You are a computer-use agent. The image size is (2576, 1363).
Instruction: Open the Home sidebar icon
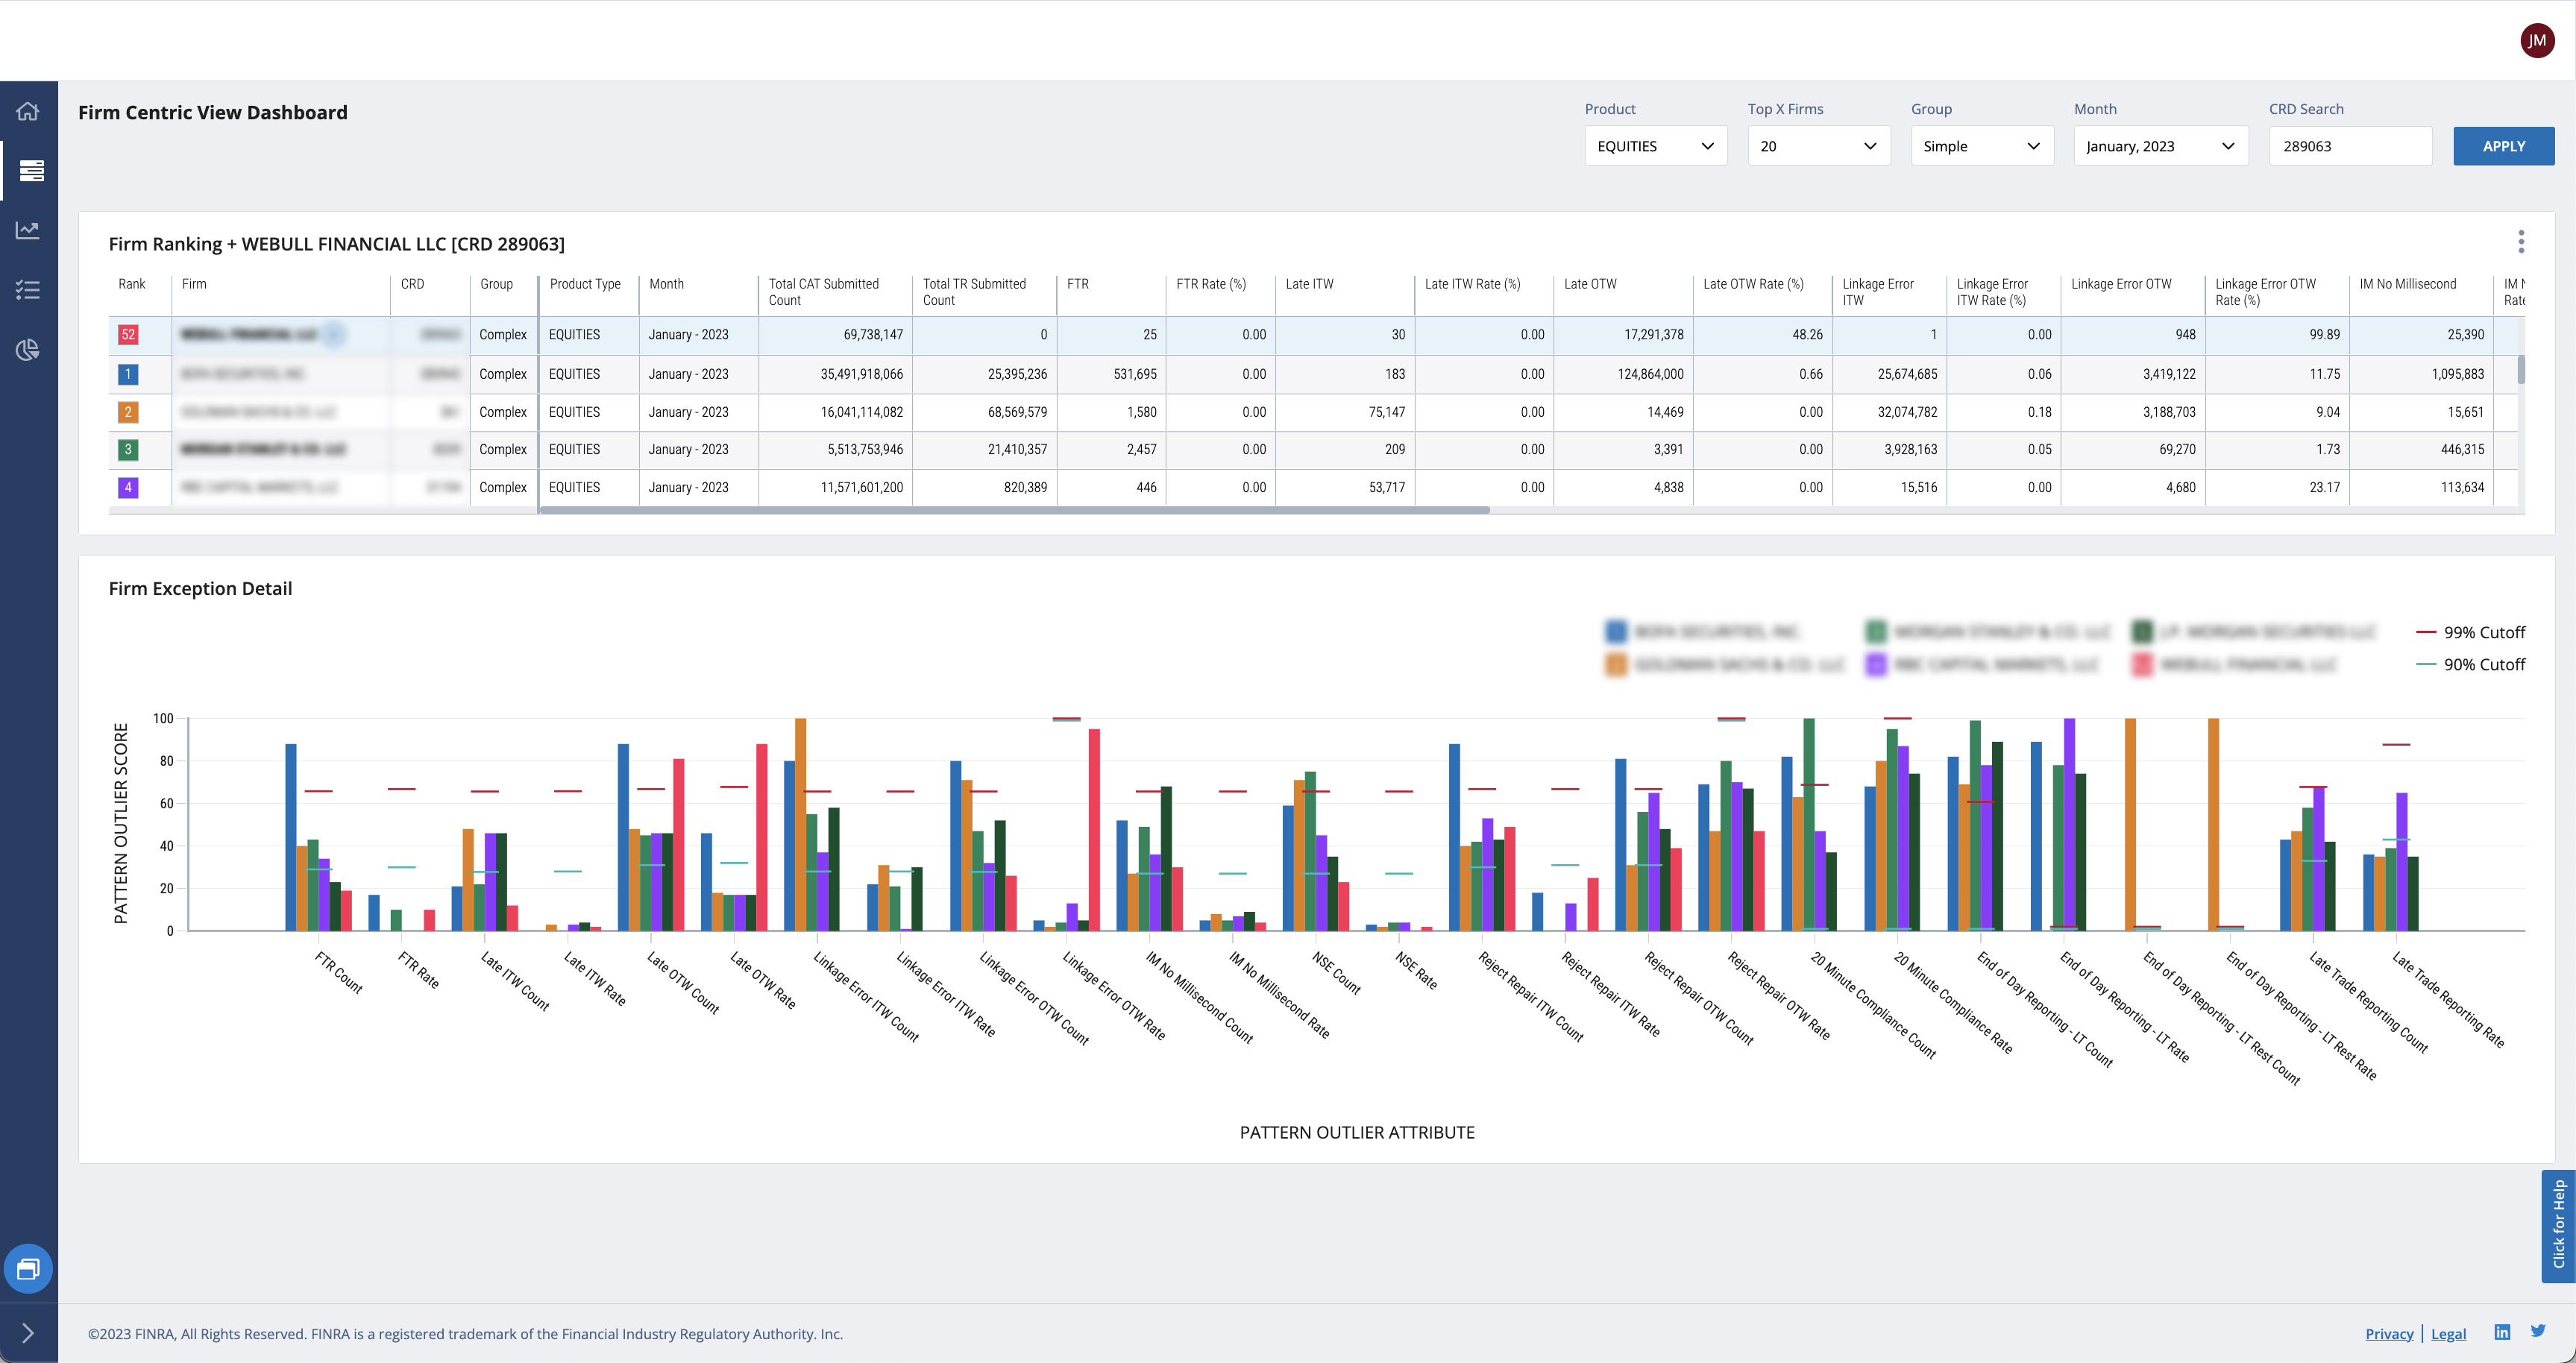coord(28,111)
